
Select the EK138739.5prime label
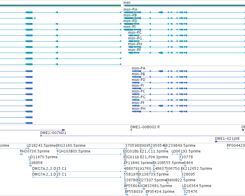coord(153,175)
